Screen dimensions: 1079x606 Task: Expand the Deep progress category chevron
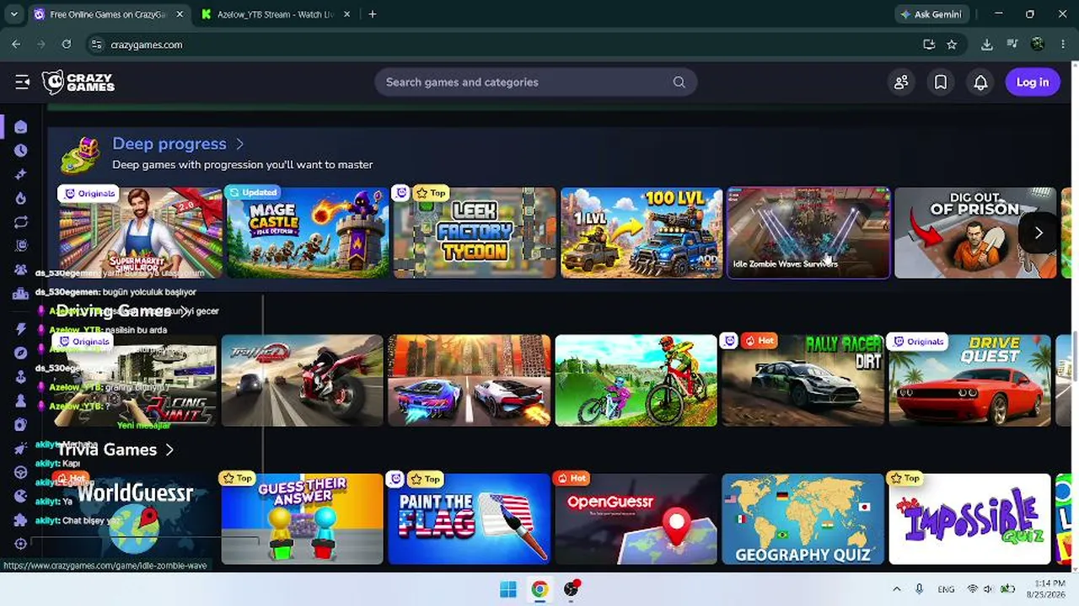240,144
